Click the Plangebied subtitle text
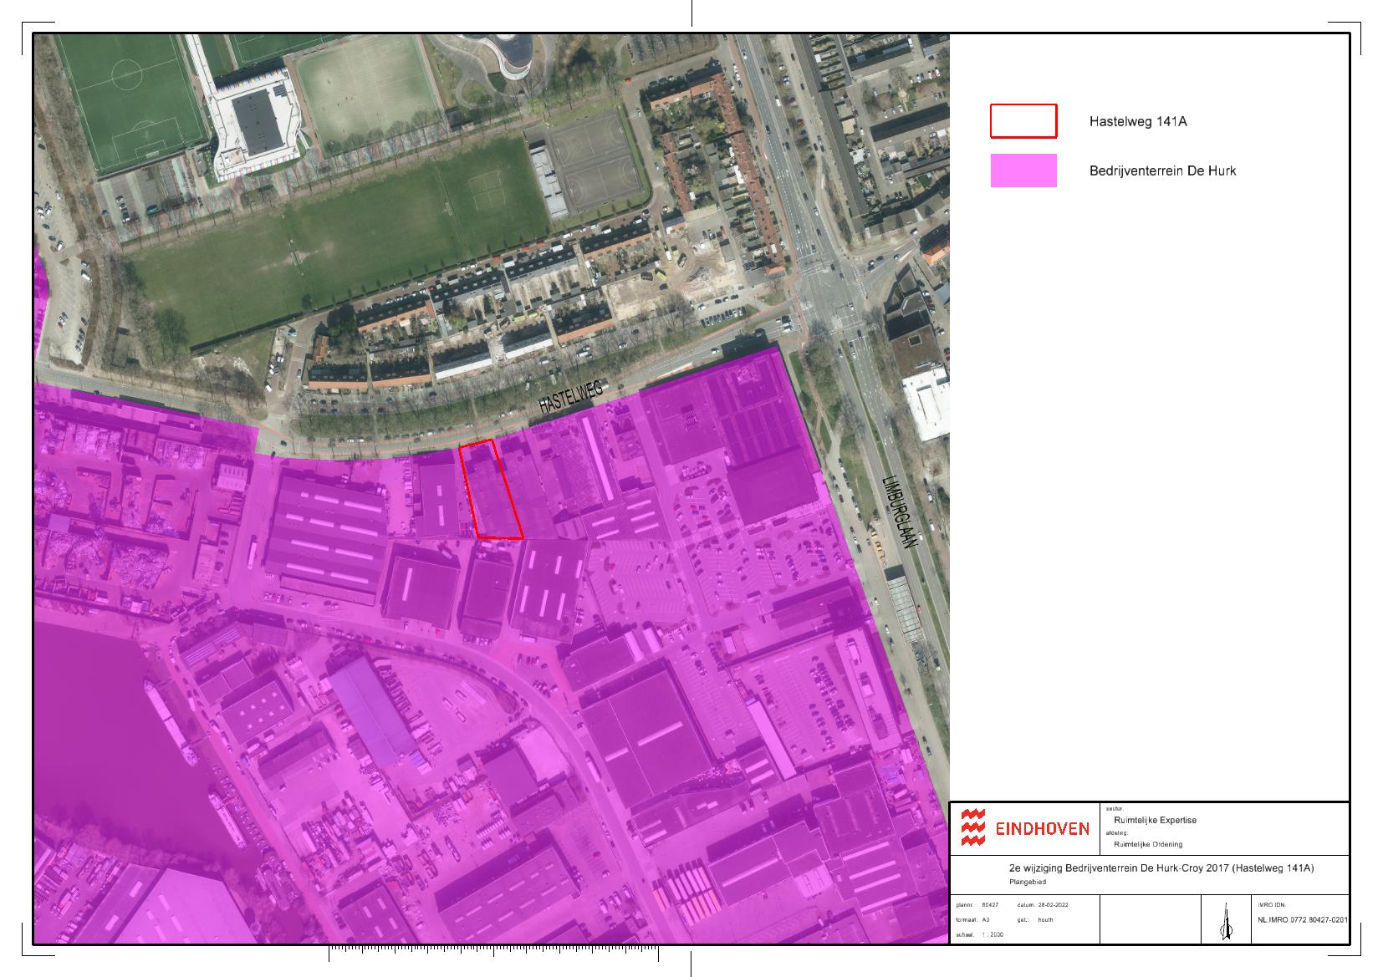 (x=1028, y=882)
